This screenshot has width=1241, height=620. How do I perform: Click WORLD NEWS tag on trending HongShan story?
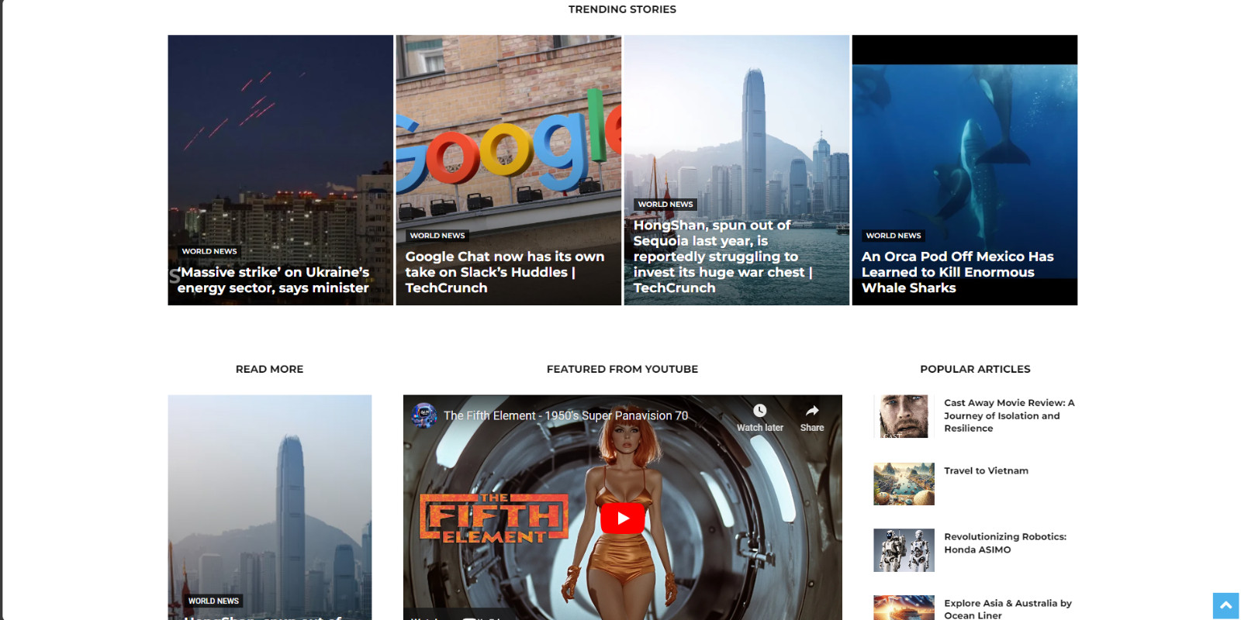click(x=665, y=205)
